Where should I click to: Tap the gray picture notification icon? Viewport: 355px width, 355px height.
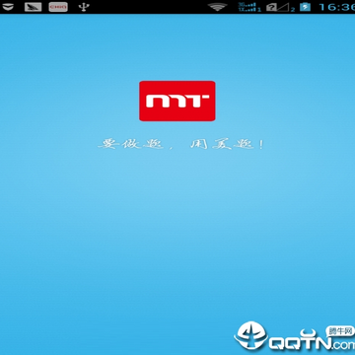click(33, 7)
